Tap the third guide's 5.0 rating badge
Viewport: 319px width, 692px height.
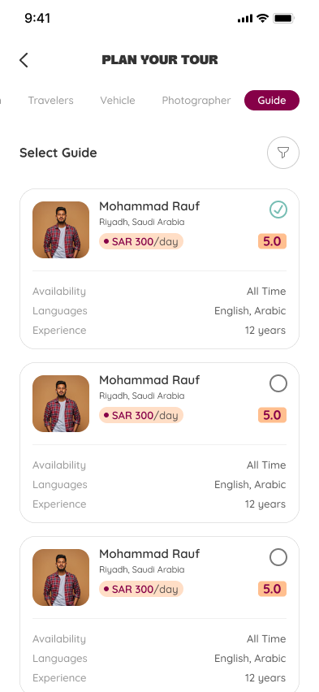click(272, 589)
